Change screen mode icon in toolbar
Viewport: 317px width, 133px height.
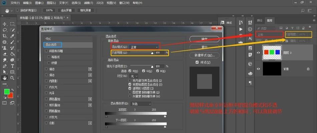[12, 103]
